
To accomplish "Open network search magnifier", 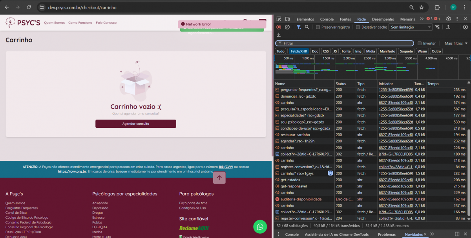I will 307,27.
